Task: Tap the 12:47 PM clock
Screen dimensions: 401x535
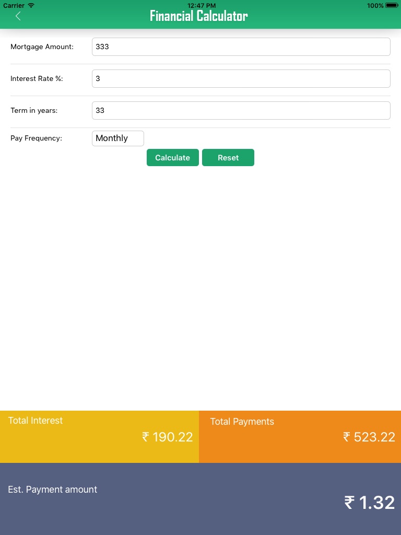Action: [202, 5]
